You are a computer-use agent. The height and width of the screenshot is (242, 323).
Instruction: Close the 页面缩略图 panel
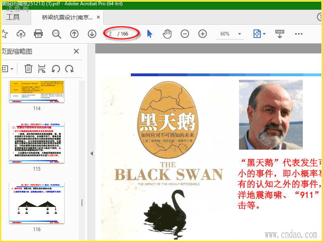click(x=76, y=51)
